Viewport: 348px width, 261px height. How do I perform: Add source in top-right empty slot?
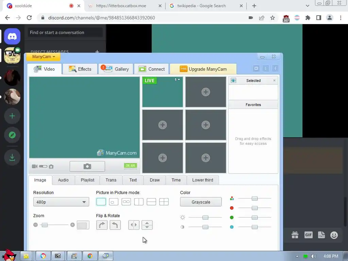206,92
